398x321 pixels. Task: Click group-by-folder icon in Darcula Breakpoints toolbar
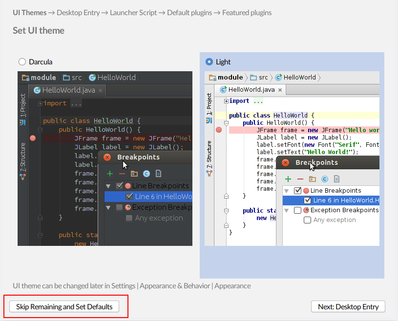(134, 174)
